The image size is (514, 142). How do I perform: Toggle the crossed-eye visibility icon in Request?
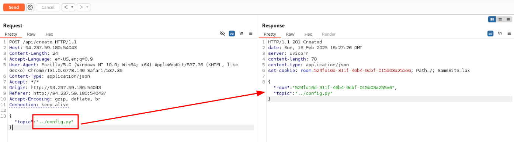tap(222, 33)
